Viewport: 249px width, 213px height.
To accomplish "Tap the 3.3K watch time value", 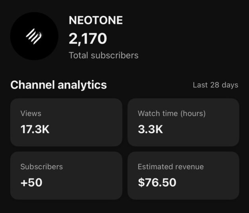I will (x=150, y=130).
